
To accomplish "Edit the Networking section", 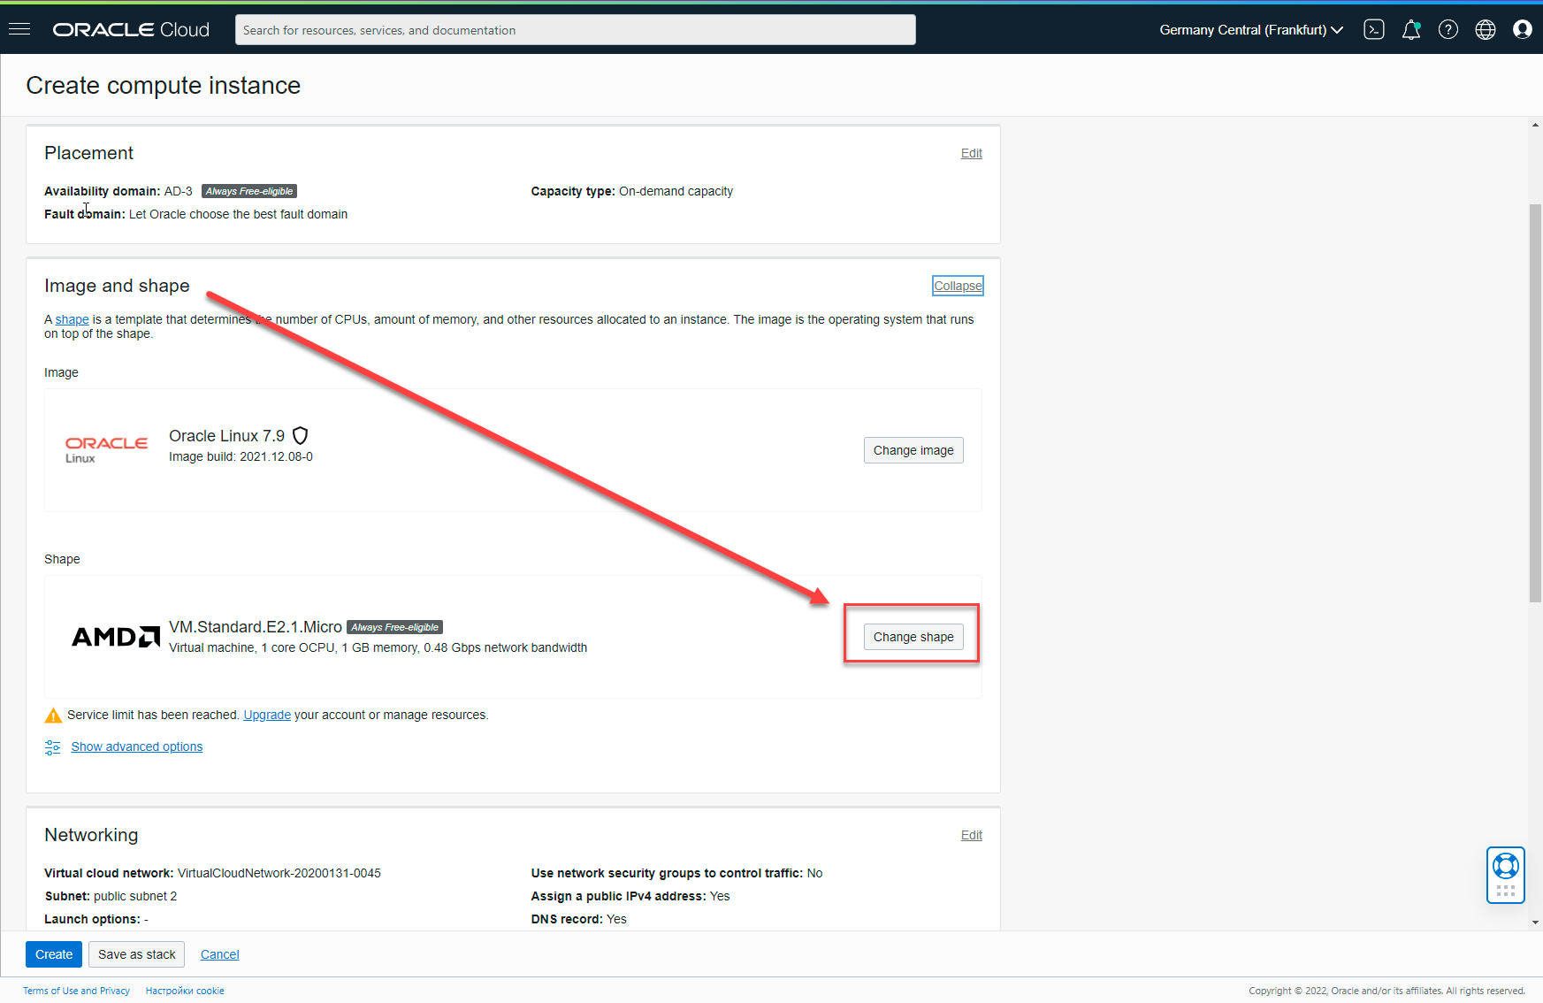I will coord(972,835).
